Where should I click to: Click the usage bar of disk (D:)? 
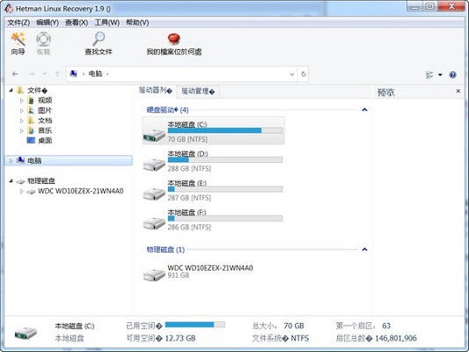(x=225, y=159)
